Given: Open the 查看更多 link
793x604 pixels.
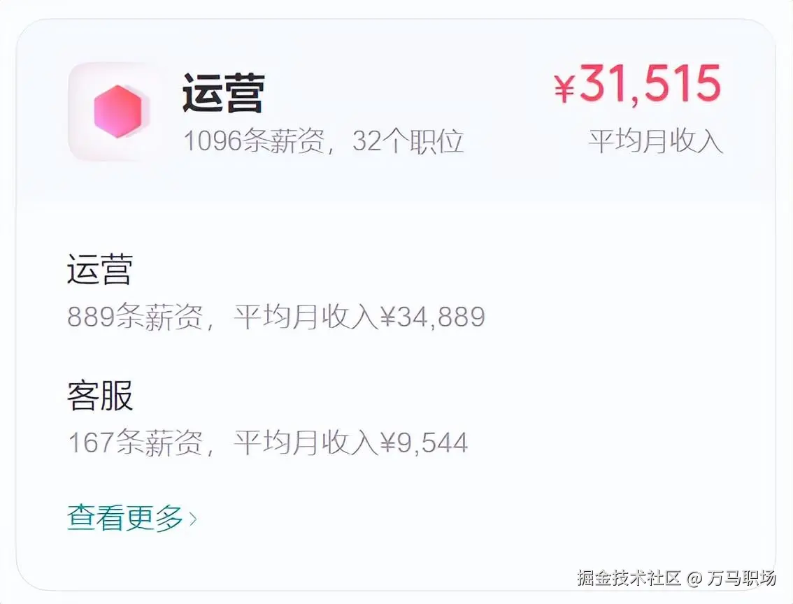Looking at the screenshot, I should [124, 518].
